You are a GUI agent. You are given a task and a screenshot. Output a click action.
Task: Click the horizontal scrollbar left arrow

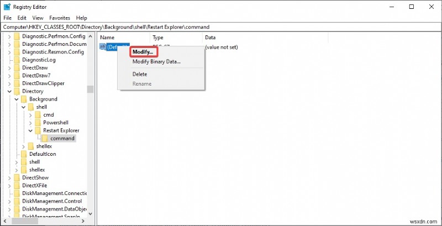tap(6, 221)
